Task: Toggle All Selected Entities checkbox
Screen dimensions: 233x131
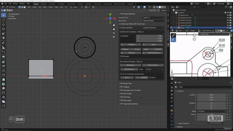Action: tap(119, 24)
